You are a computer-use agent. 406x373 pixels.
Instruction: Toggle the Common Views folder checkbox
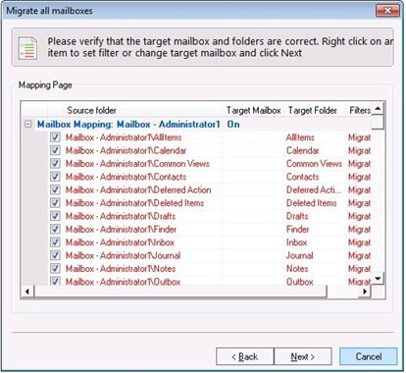[x=55, y=163]
